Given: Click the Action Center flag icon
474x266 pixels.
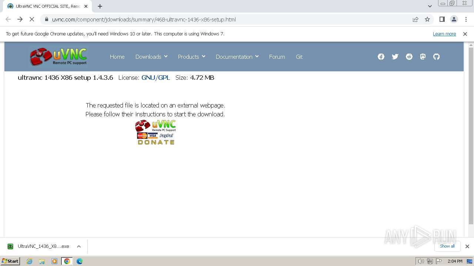Looking at the screenshot, I should click(x=439, y=261).
